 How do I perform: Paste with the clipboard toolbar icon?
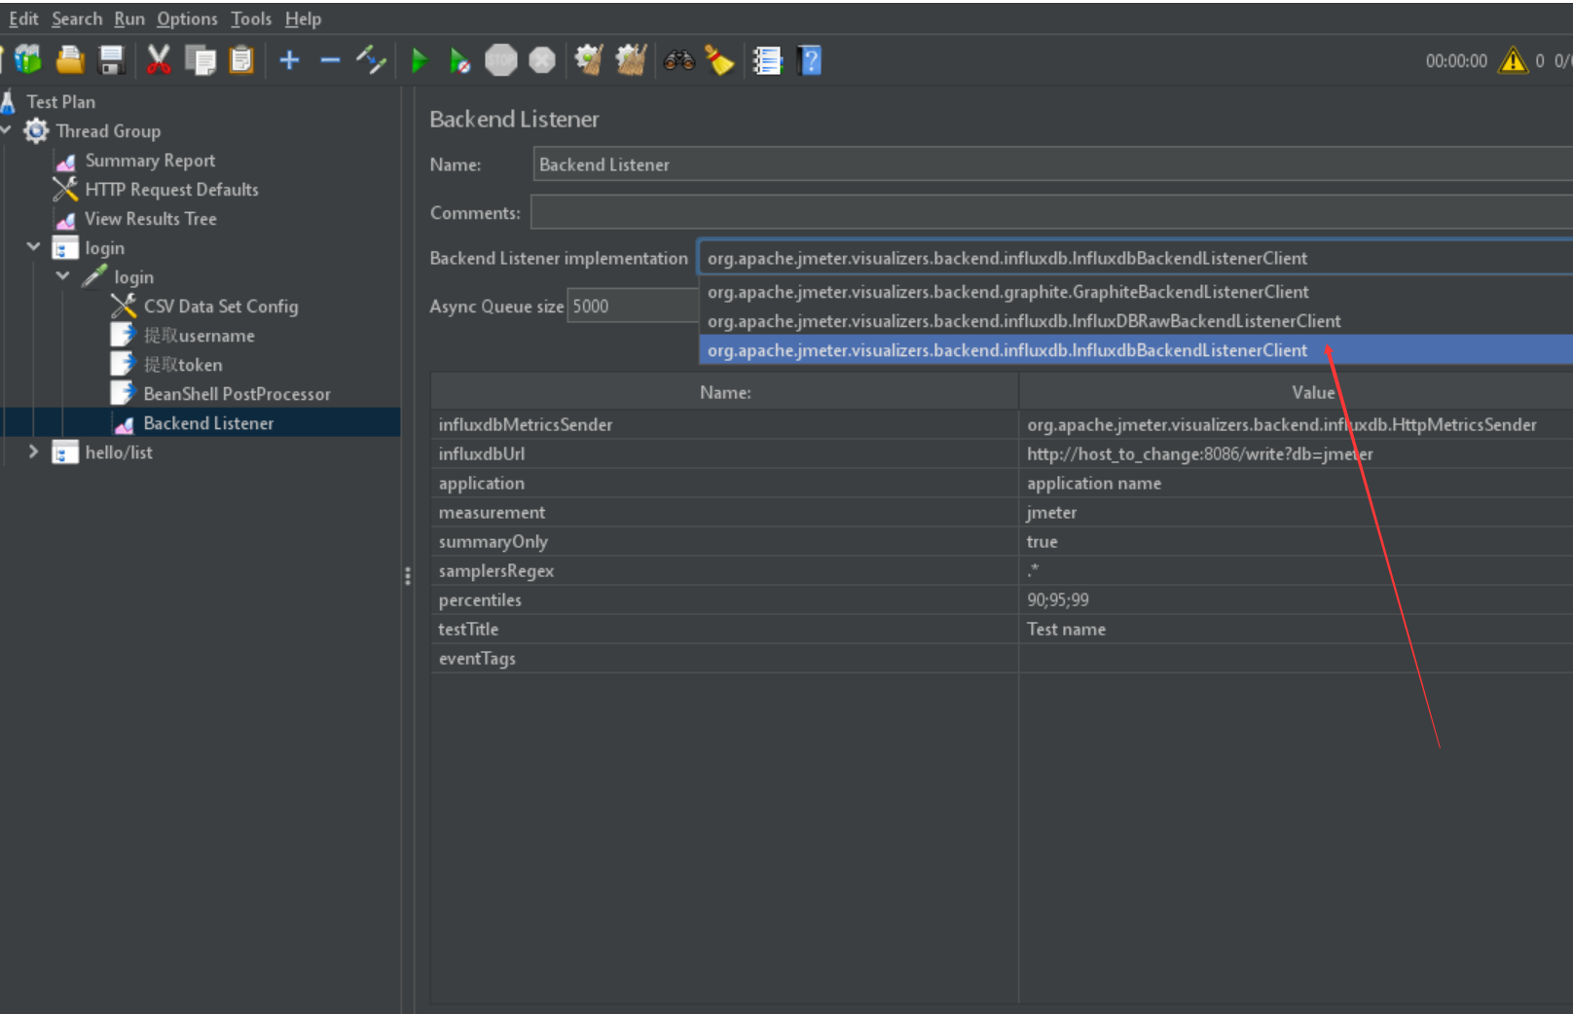[x=241, y=60]
